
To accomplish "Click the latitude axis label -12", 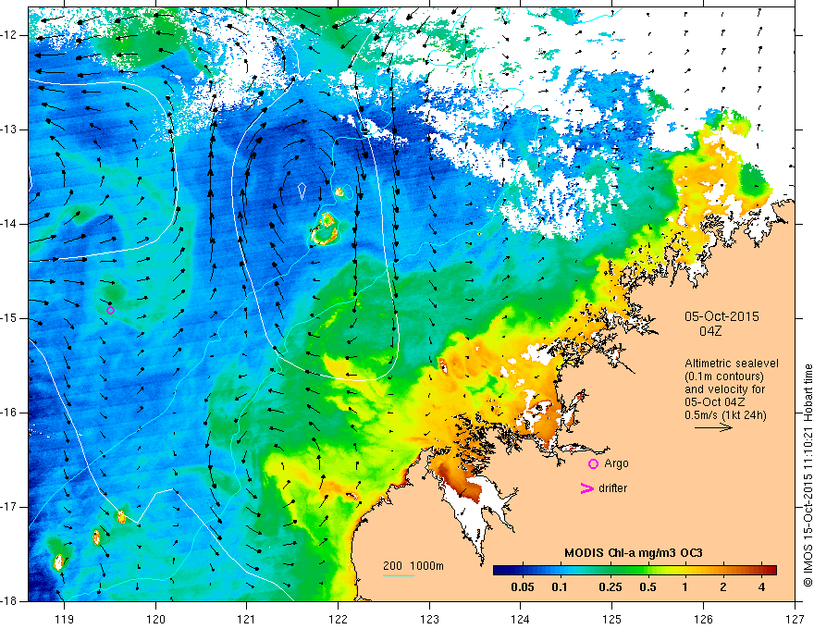I will pyautogui.click(x=10, y=35).
